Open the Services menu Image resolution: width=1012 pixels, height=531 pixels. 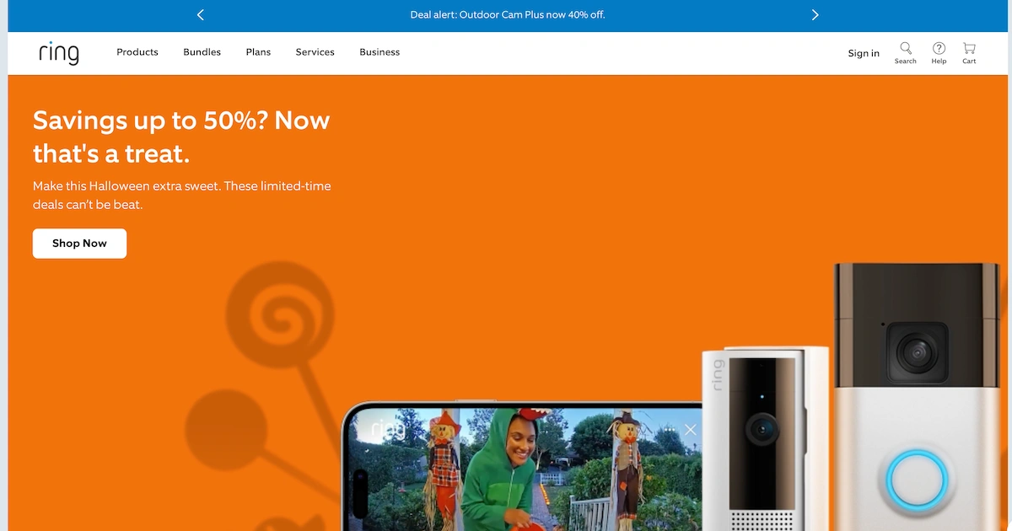point(315,52)
